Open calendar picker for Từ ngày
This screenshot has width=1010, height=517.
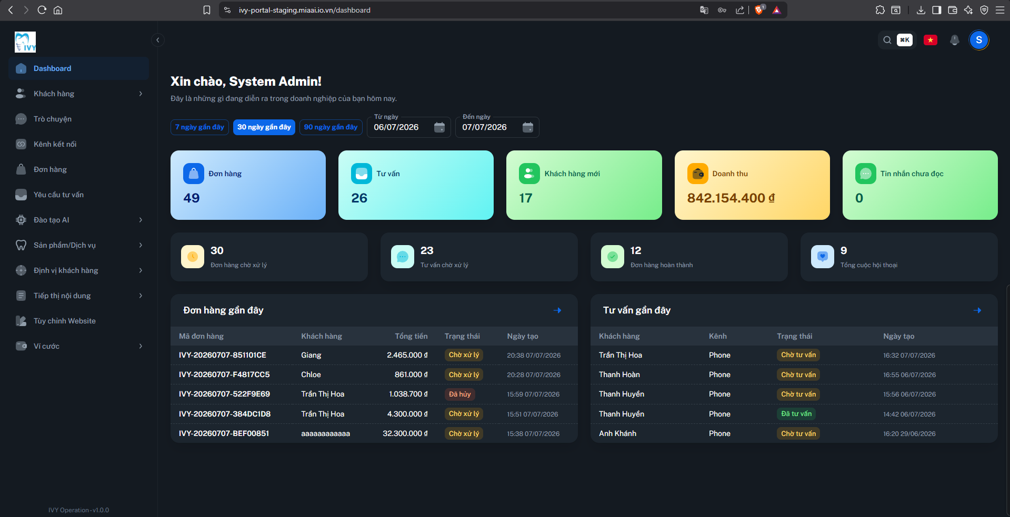tap(439, 127)
